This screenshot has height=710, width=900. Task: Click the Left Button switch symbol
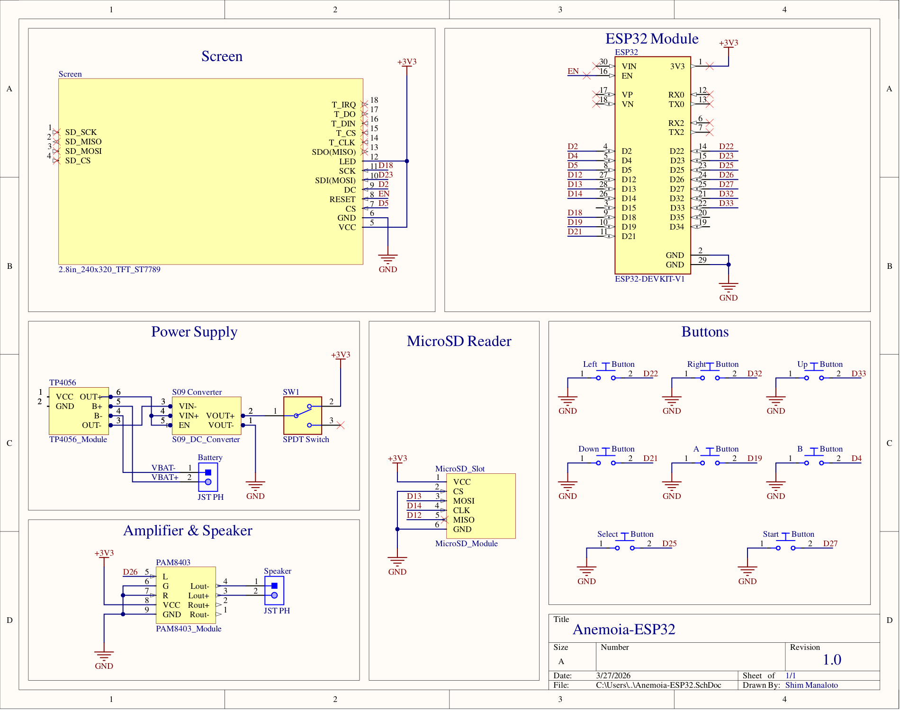click(606, 373)
